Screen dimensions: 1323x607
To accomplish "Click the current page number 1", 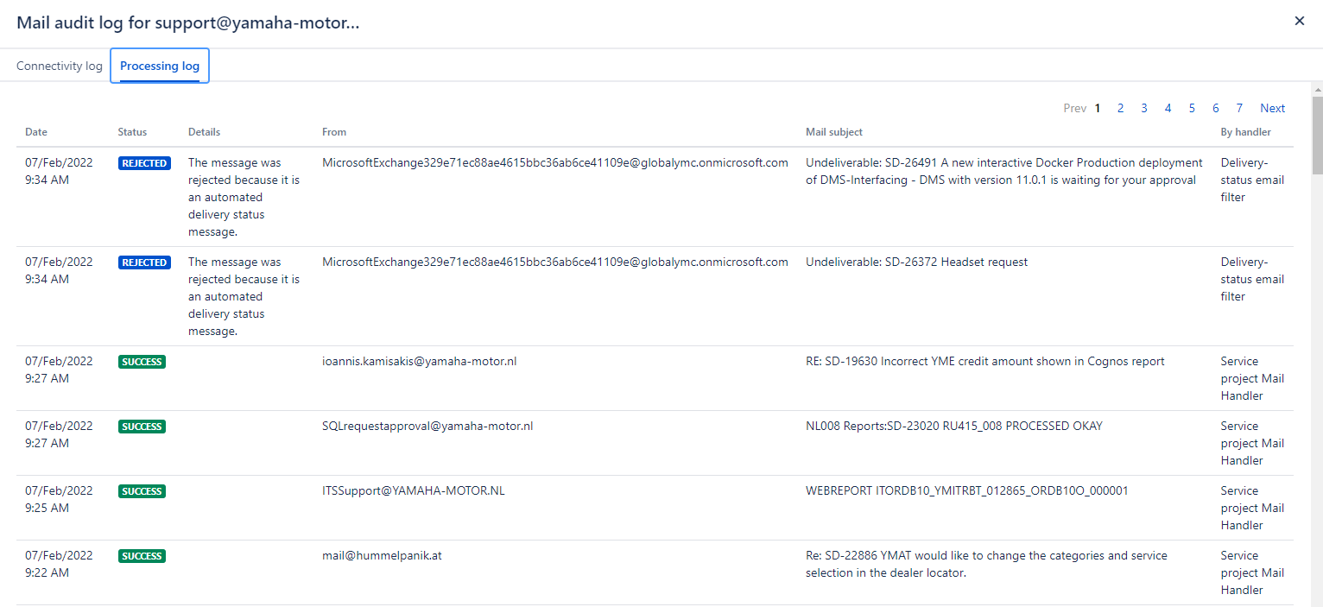I will [1098, 108].
